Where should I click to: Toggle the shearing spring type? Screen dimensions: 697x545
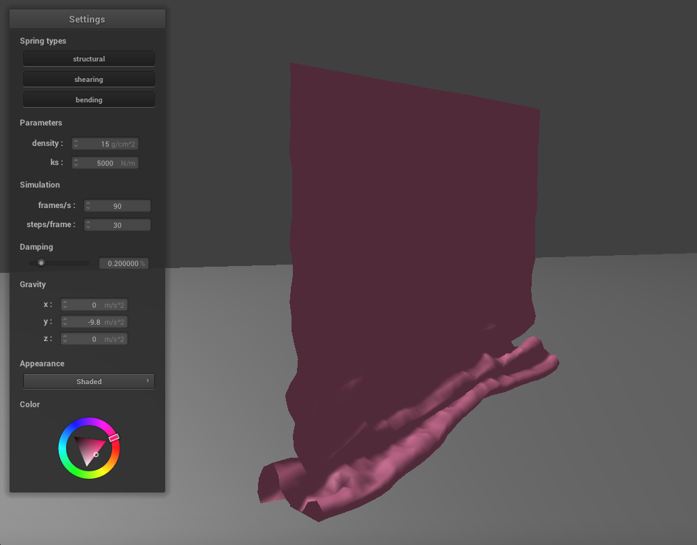click(x=89, y=79)
